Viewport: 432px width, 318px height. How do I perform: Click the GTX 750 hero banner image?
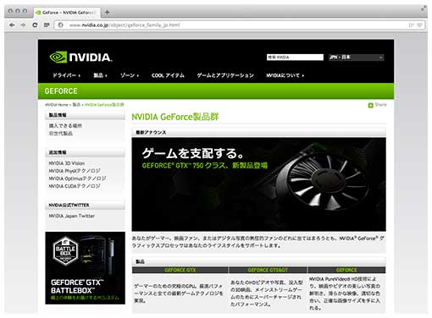pos(258,184)
